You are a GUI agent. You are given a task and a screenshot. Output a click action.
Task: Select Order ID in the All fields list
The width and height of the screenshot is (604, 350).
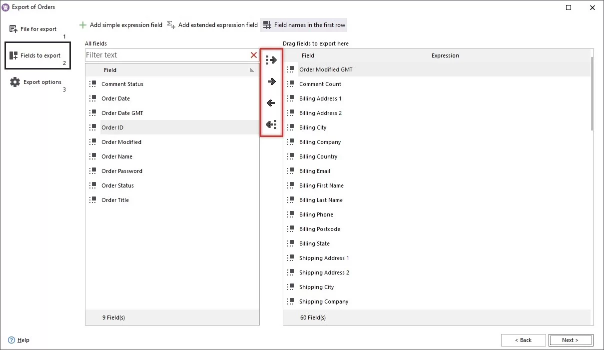(112, 127)
